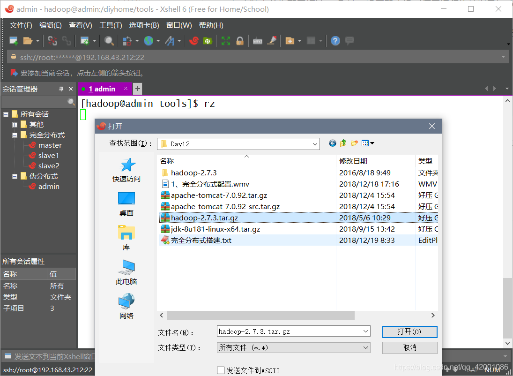Pin the session manager panel

61,89
